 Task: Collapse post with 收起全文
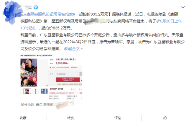tap(73, 49)
